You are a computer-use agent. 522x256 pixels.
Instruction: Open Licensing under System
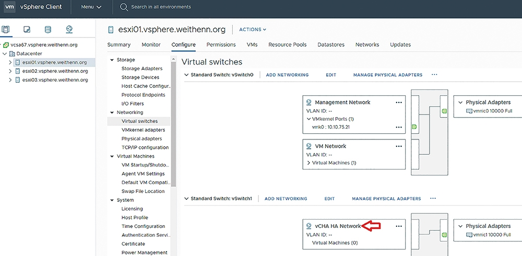pos(132,209)
